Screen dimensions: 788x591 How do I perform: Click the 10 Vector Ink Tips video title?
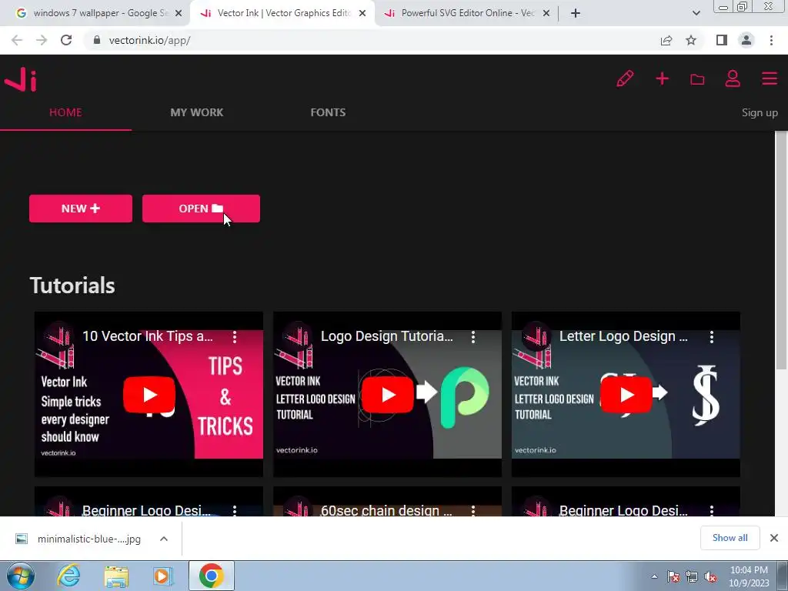click(147, 336)
